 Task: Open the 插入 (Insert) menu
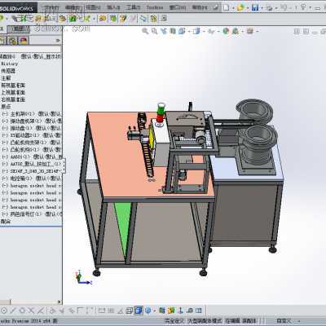tap(113, 7)
